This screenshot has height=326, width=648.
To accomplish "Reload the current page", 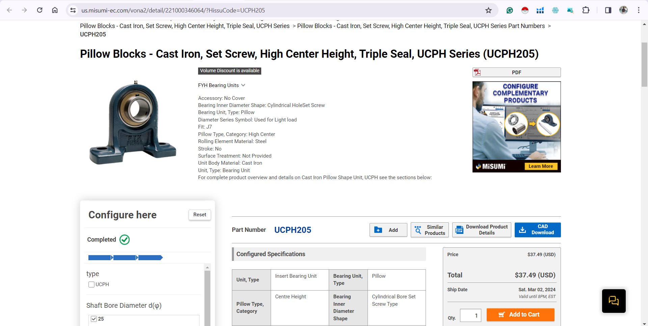I will [39, 10].
